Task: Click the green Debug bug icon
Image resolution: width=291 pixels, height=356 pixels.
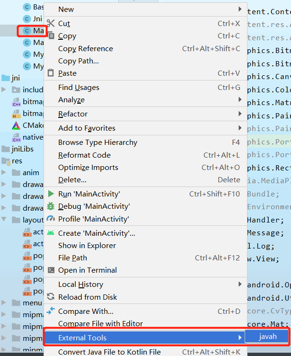Action: pos(51,206)
